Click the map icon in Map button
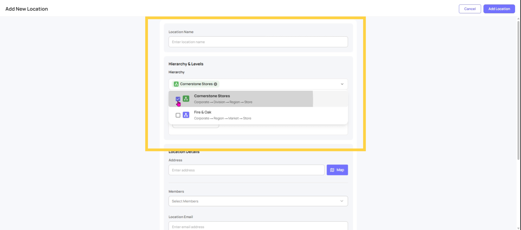 click(332, 170)
